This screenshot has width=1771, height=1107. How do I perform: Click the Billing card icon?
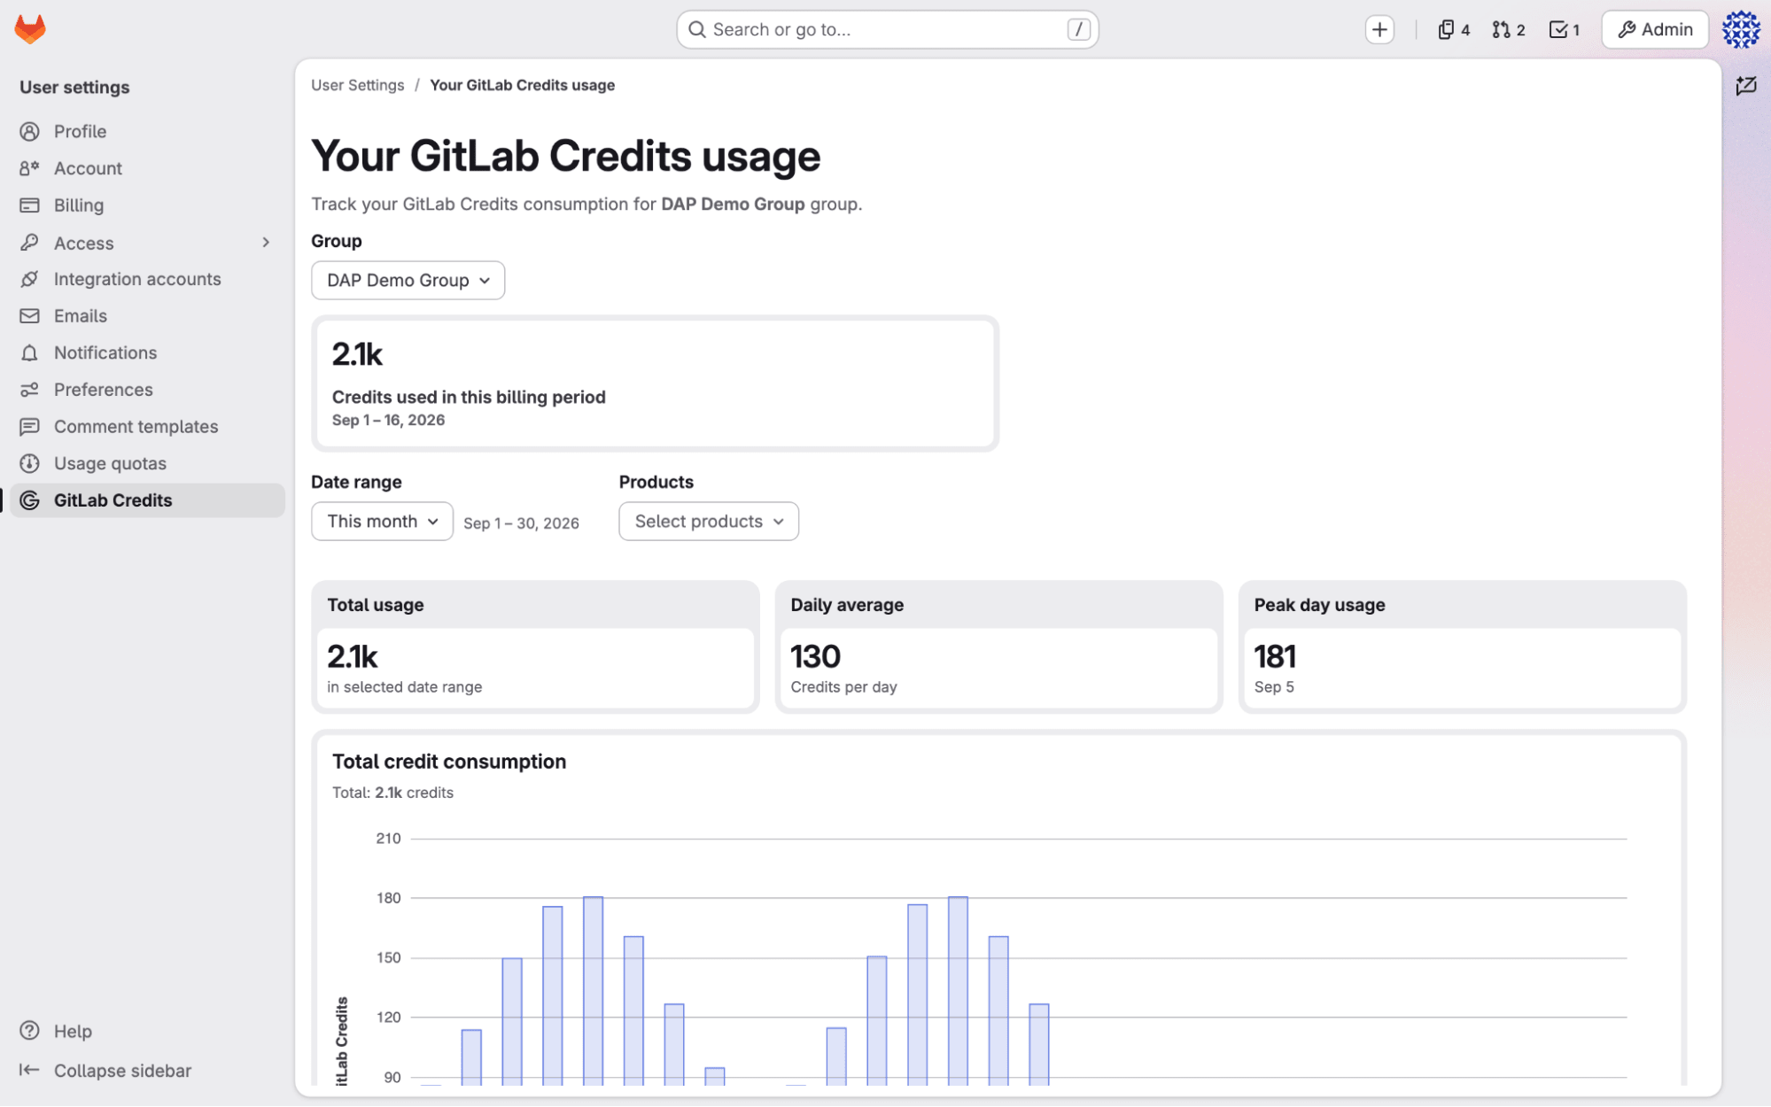pyautogui.click(x=29, y=205)
